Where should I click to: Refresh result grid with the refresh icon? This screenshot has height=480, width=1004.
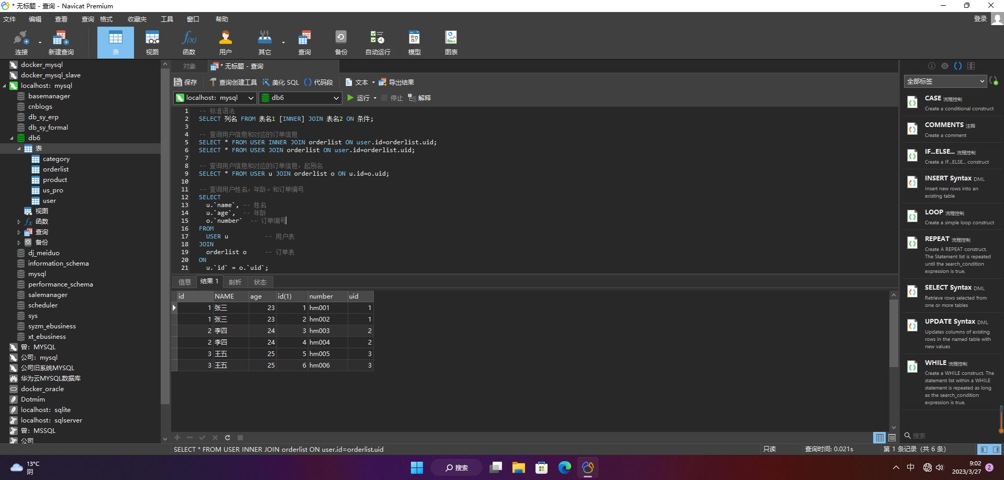228,438
